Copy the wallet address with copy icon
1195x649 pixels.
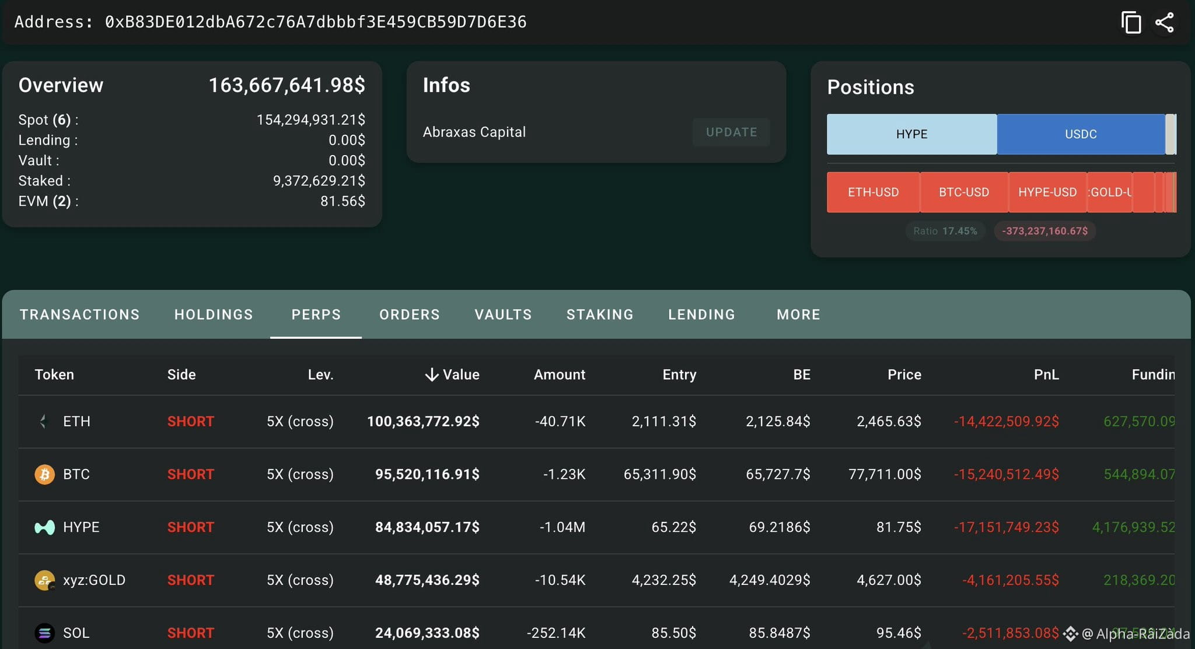pos(1131,23)
